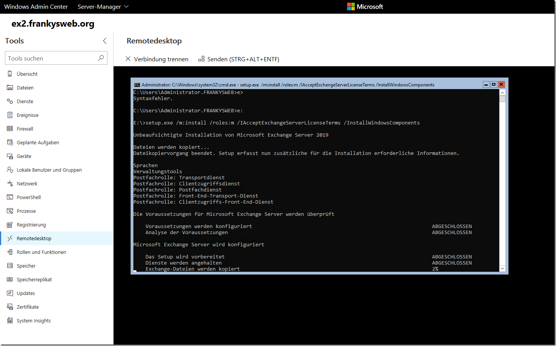Click the Speicherreplikat icon

point(10,279)
